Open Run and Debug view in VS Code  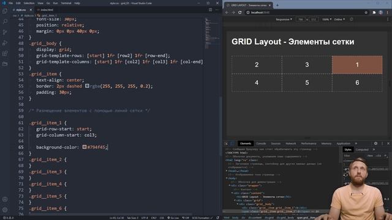(x=5, y=43)
